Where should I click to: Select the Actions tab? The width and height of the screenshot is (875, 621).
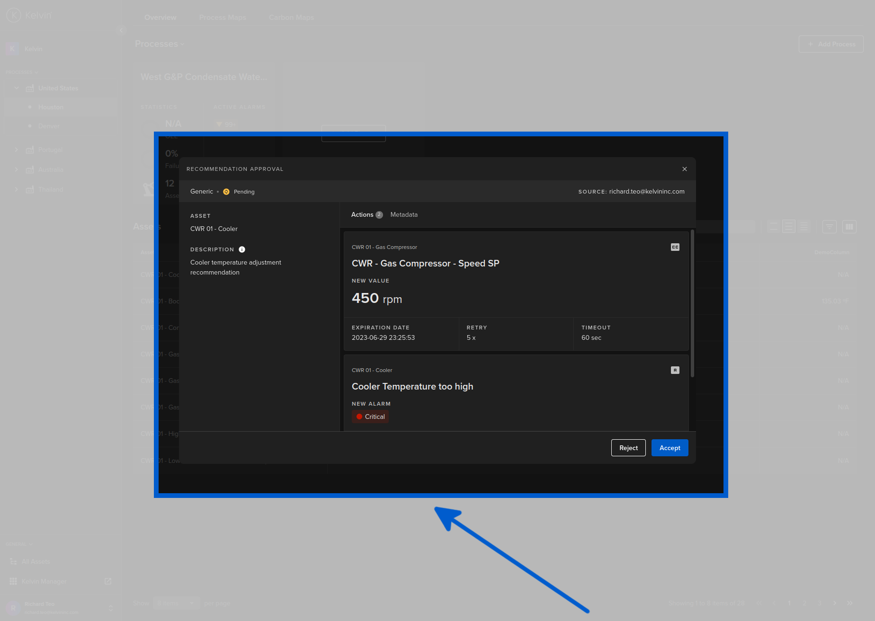(362, 214)
